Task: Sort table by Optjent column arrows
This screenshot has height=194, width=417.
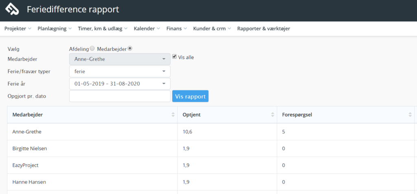Action: [272, 115]
